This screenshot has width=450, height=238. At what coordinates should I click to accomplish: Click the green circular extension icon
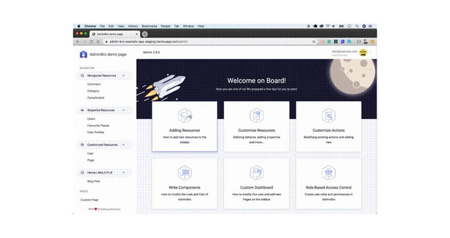(x=329, y=42)
